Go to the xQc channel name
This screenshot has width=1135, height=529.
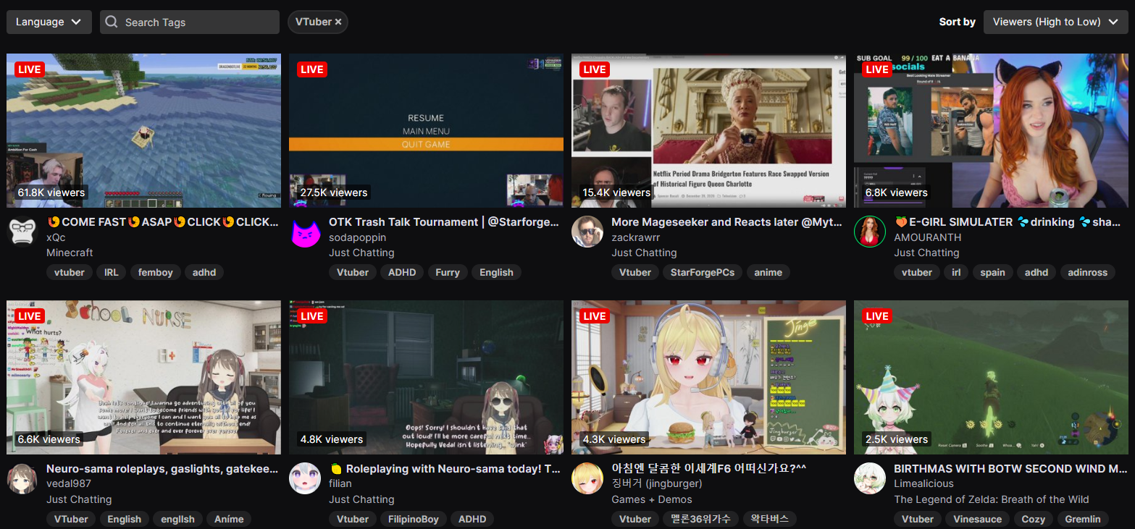pos(56,237)
